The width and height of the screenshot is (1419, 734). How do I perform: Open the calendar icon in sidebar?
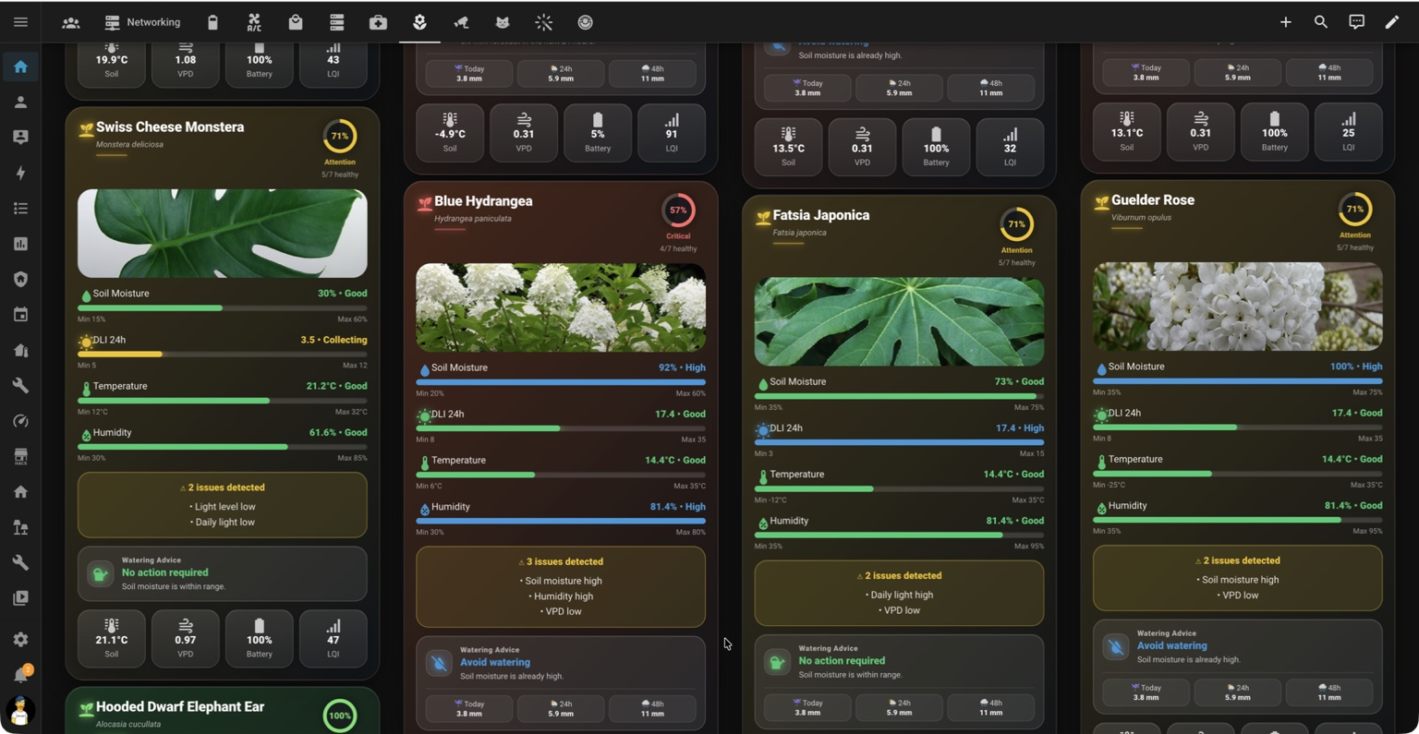pyautogui.click(x=20, y=315)
